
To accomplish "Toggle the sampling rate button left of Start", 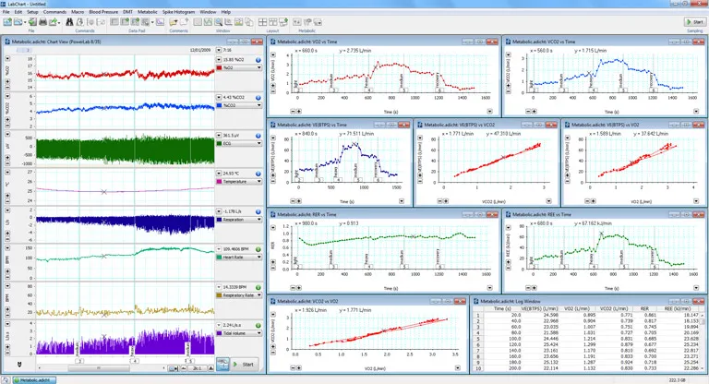I will [x=222, y=364].
